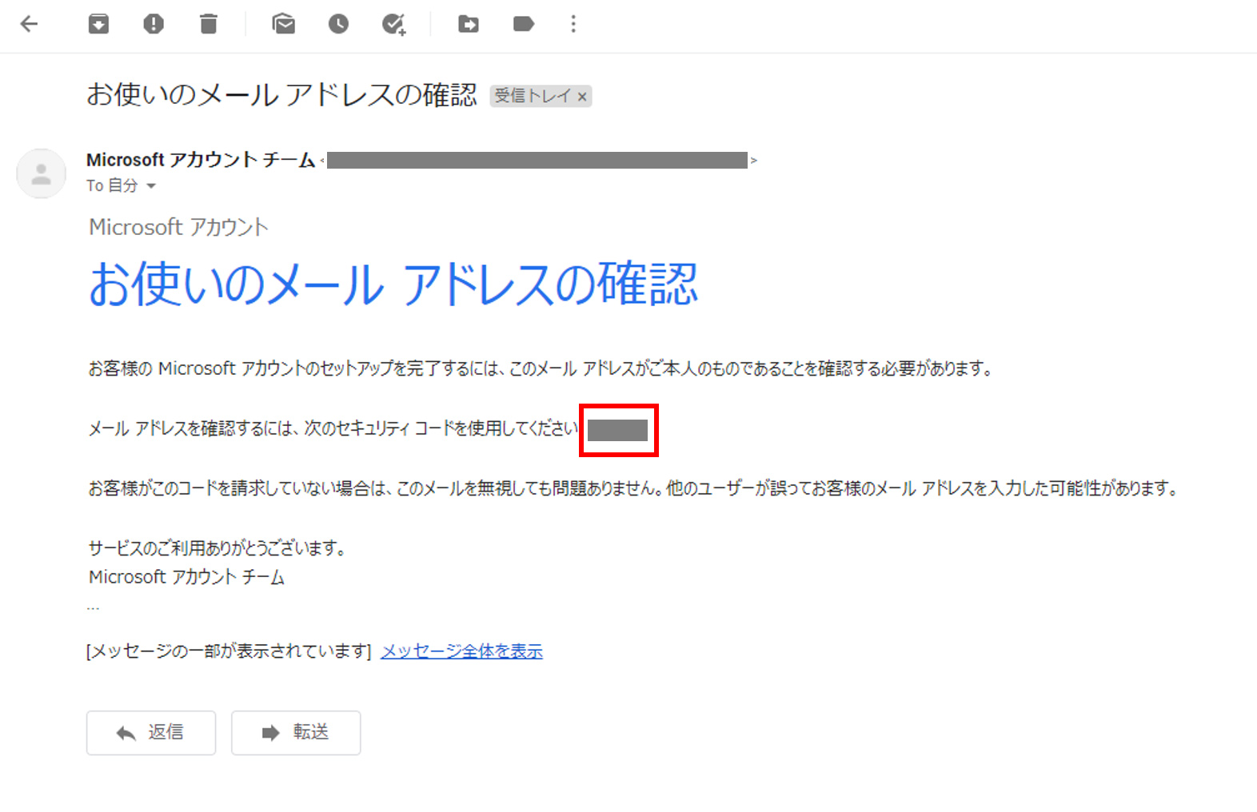Report this email as spam
Screen dimensions: 1257x812
tap(154, 24)
